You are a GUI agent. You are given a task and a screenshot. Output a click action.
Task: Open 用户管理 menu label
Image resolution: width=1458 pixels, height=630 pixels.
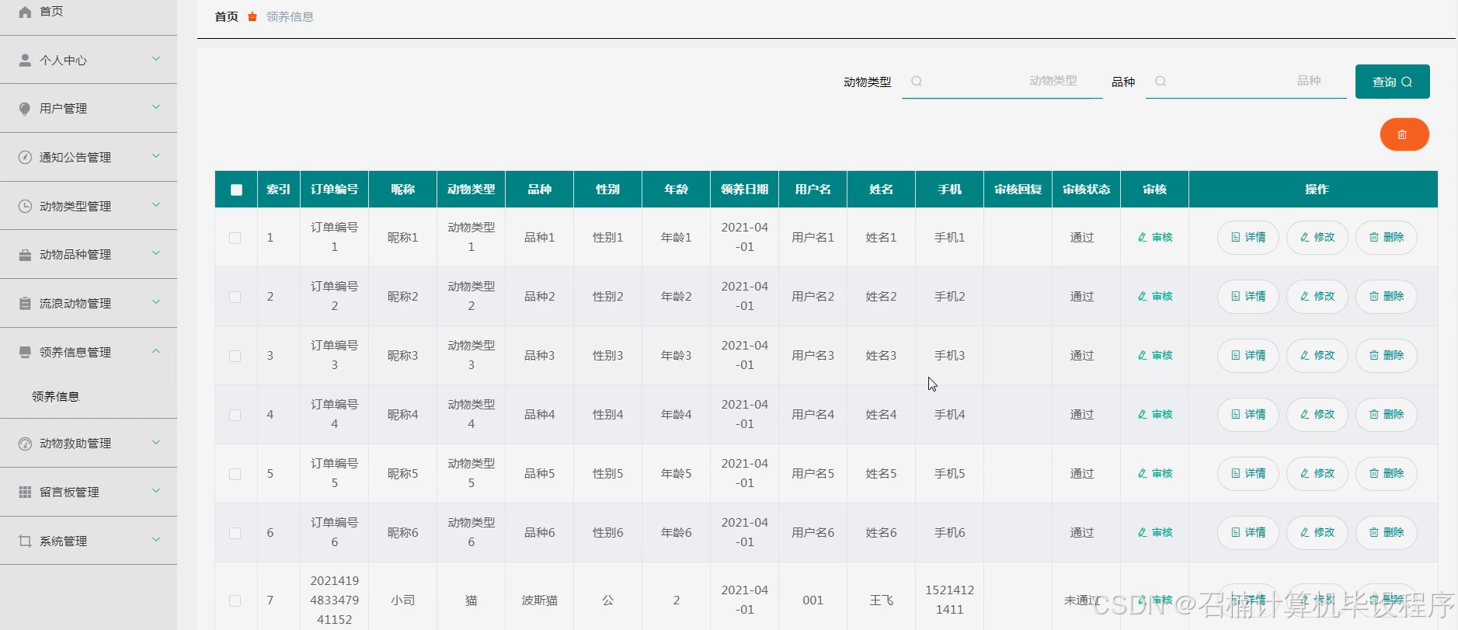point(63,109)
